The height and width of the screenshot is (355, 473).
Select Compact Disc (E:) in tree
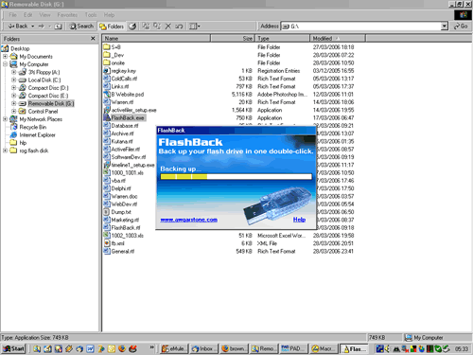coord(48,96)
